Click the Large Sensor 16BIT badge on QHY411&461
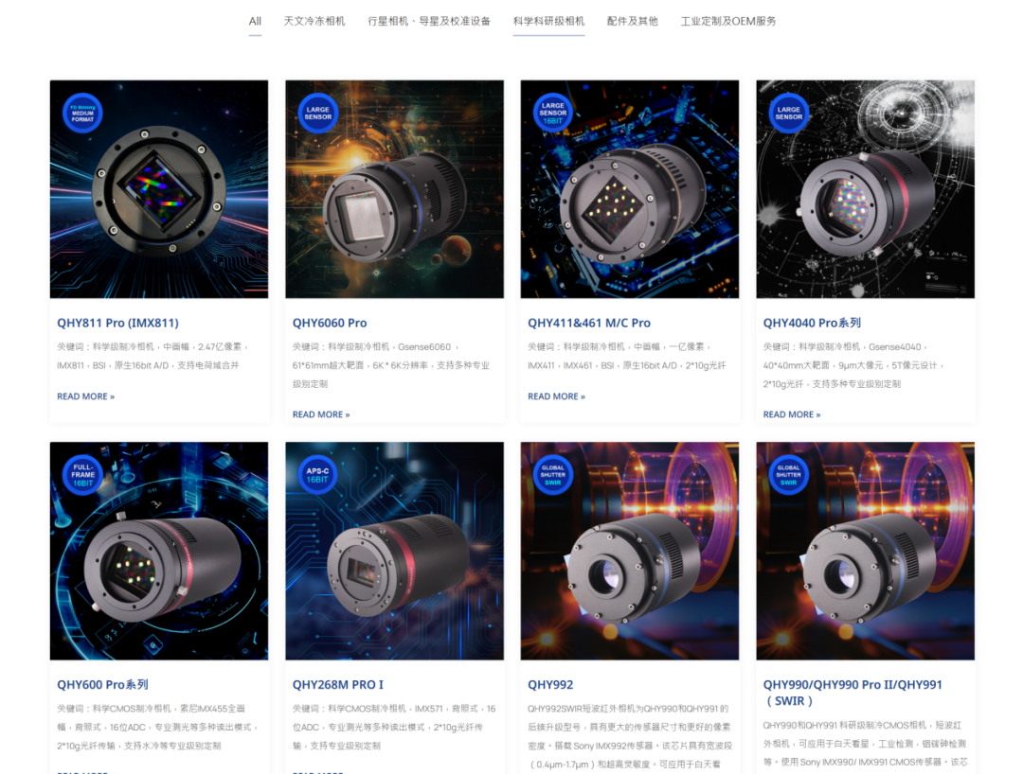The image size is (1023, 774). coord(552,114)
